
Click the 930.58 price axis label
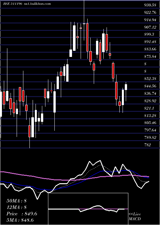pos(150,5)
